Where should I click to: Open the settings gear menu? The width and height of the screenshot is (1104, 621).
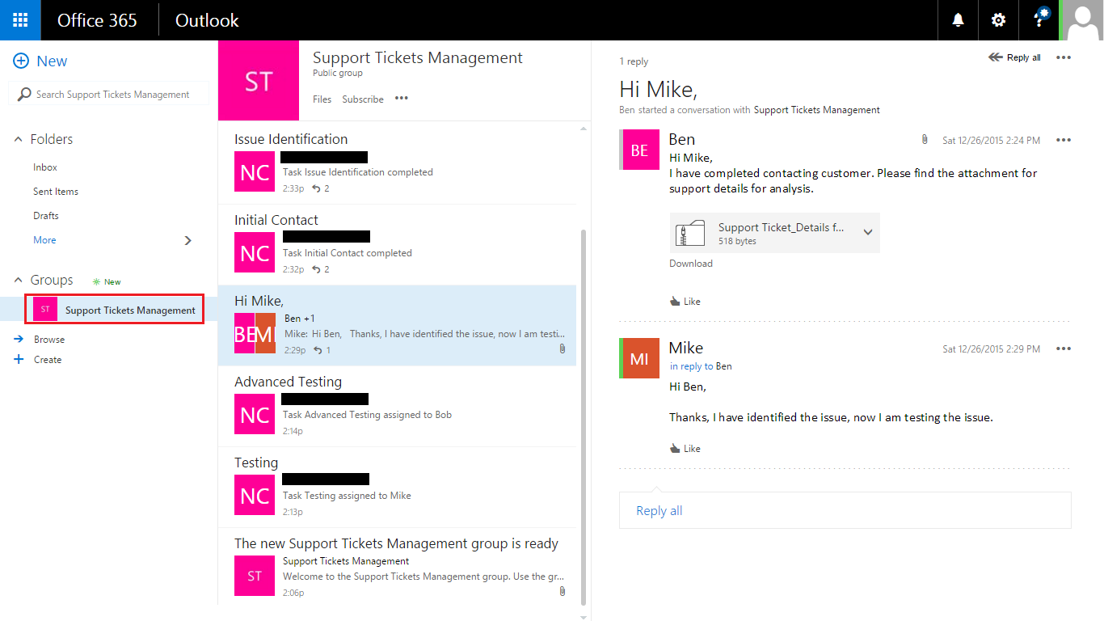coord(998,20)
